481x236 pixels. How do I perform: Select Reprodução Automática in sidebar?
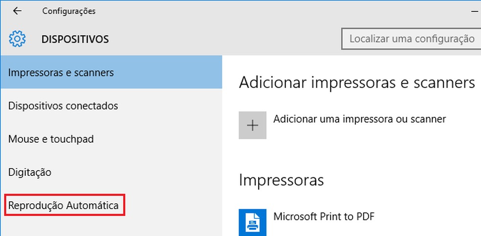[64, 206]
